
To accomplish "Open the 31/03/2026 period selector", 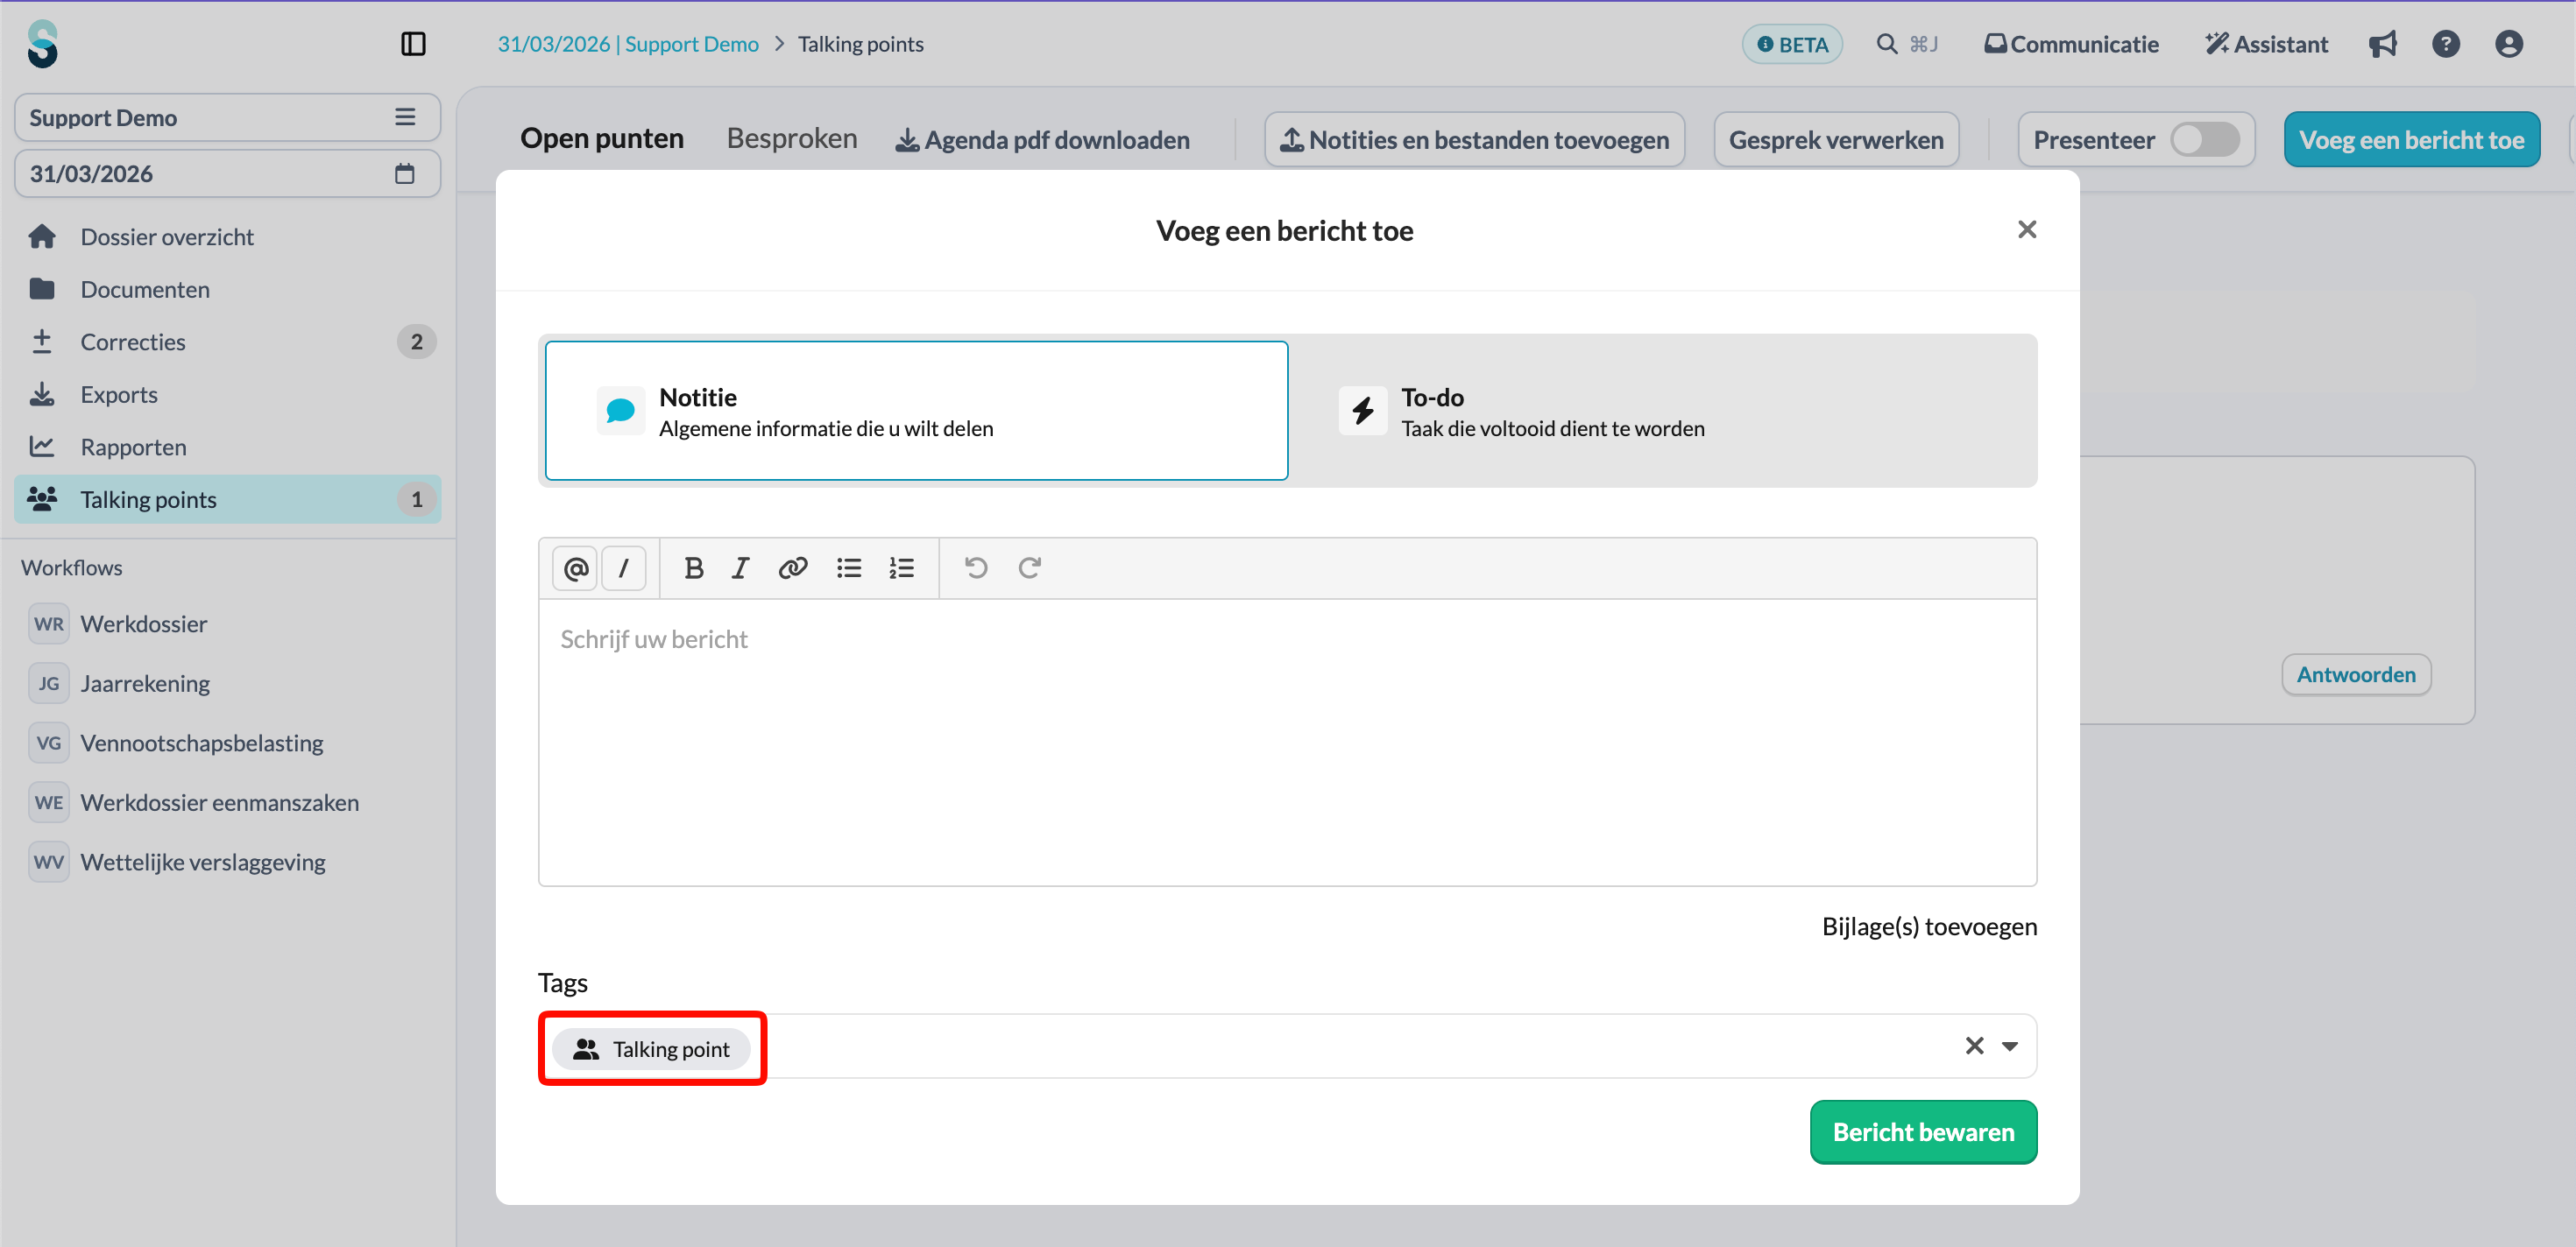I will [x=228, y=174].
